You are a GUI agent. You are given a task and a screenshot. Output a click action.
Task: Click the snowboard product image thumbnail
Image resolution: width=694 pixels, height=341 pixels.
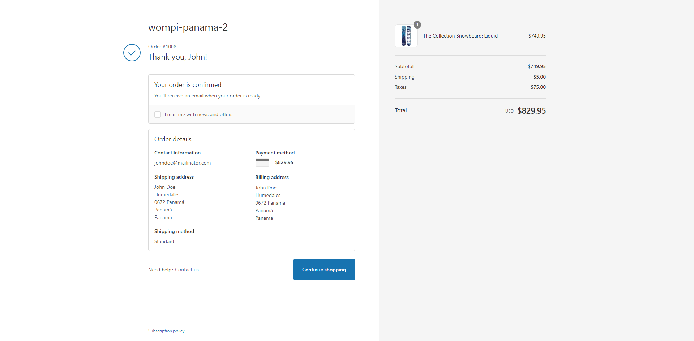tap(406, 35)
